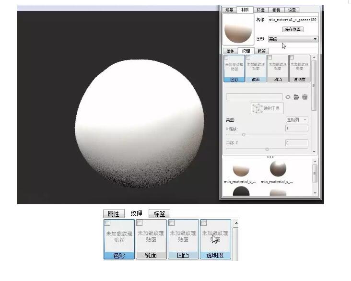
Task: Click the 缩放 value field showing 1
Action: click(x=297, y=129)
